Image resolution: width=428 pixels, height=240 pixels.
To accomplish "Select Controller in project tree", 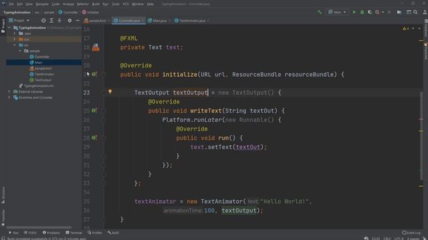I will pos(39,57).
